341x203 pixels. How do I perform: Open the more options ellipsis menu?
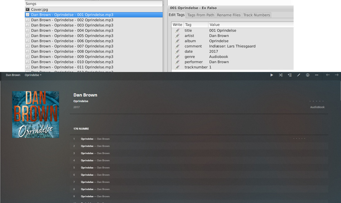317,75
